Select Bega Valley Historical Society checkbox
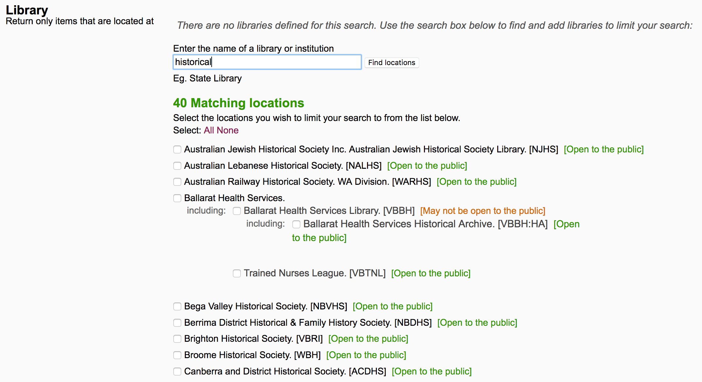The width and height of the screenshot is (702, 382). (x=177, y=306)
